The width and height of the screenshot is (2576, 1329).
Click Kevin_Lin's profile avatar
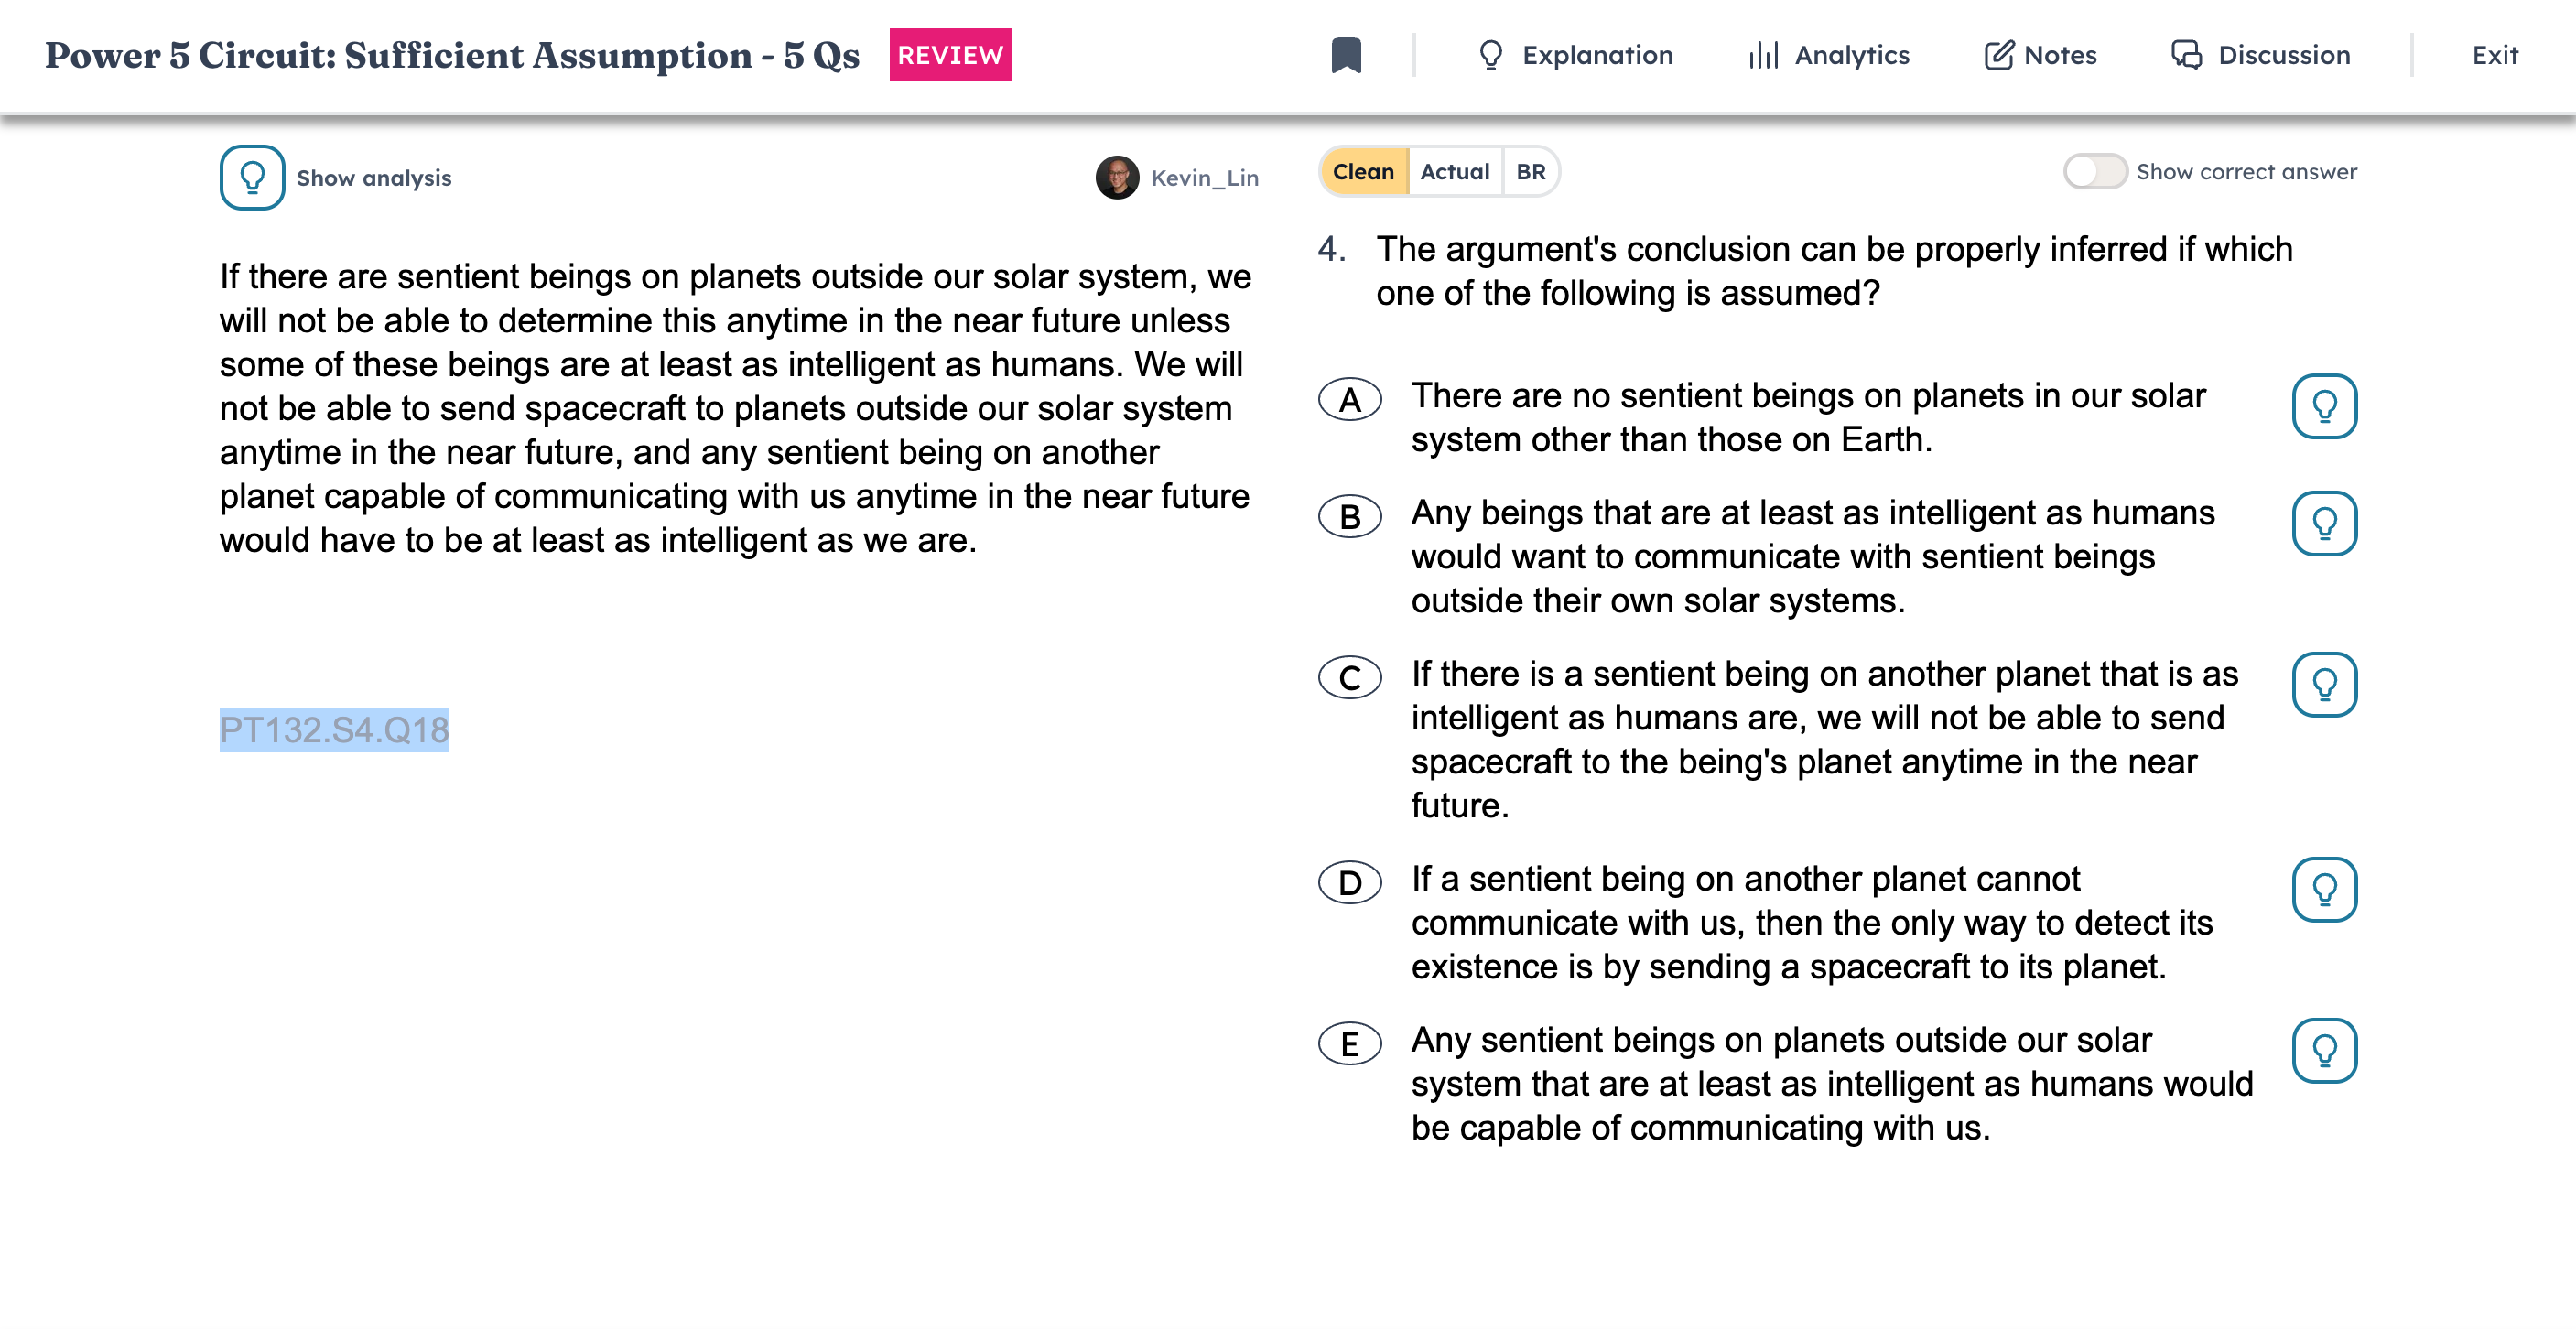pos(1117,177)
